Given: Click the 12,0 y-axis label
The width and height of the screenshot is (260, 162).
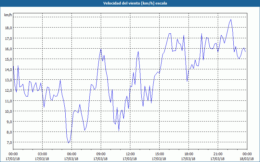Looking at the screenshot, I should point(8,90).
